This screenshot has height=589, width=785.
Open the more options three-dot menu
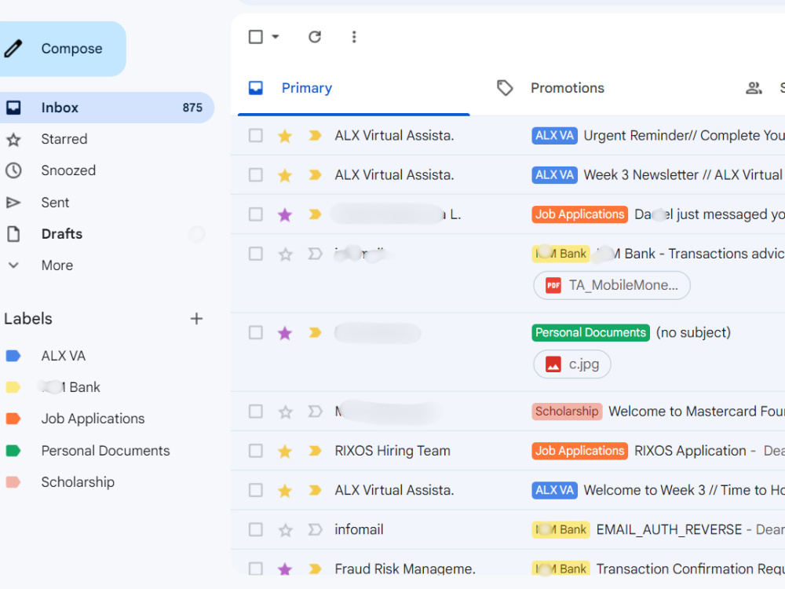pos(354,37)
